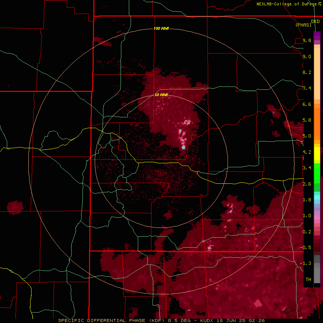Click the "100 NMI" range ring label
The image size is (323, 323).
click(161, 28)
